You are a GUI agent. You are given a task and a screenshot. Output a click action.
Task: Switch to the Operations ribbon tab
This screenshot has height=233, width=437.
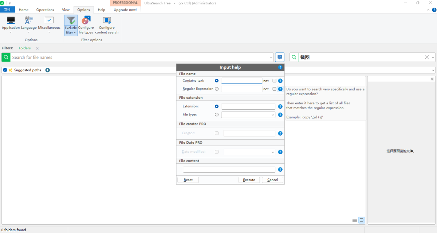45,10
